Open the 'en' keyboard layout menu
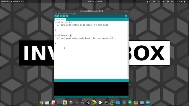189x106 pixels. coord(172,1)
